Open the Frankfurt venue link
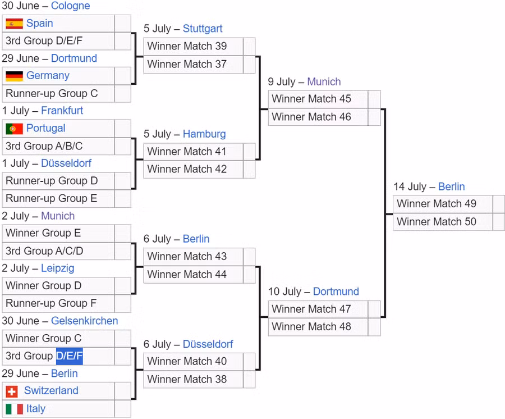505x419 pixels. click(x=62, y=111)
